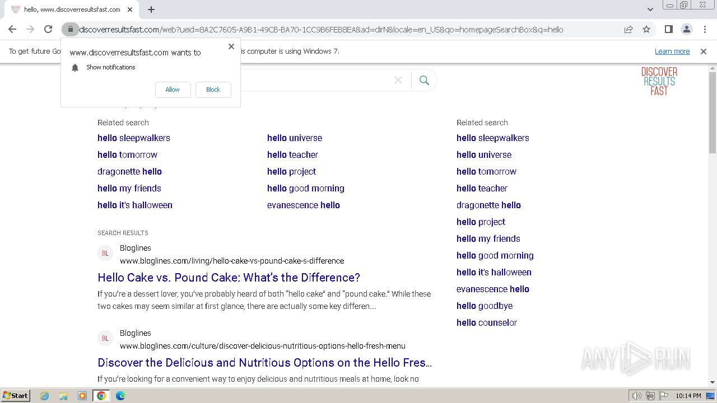
Task: Switch to Chrome in taskbar
Action: [101, 396]
